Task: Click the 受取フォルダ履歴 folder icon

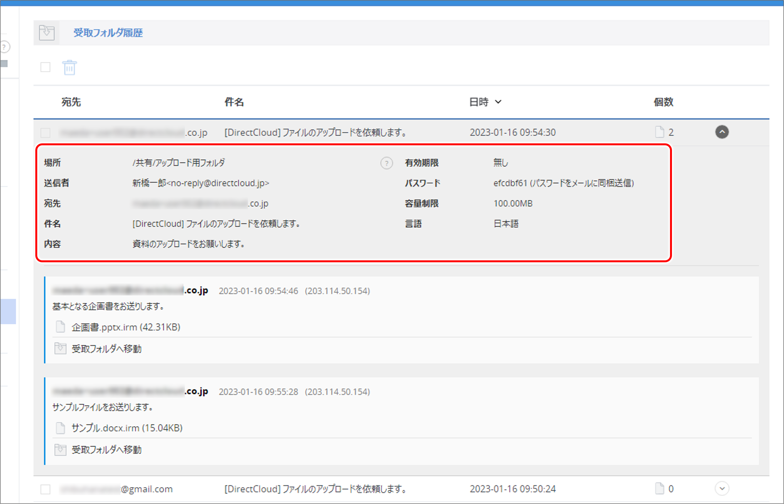Action: pos(46,33)
